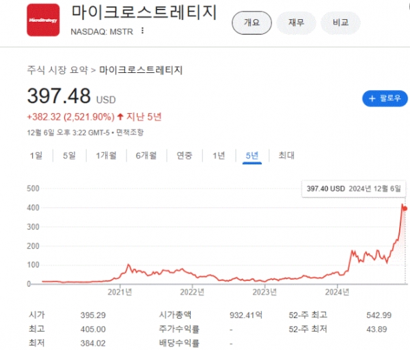This screenshot has width=410, height=350.
Task: Click the 500 y-axis label
Action: click(x=33, y=188)
